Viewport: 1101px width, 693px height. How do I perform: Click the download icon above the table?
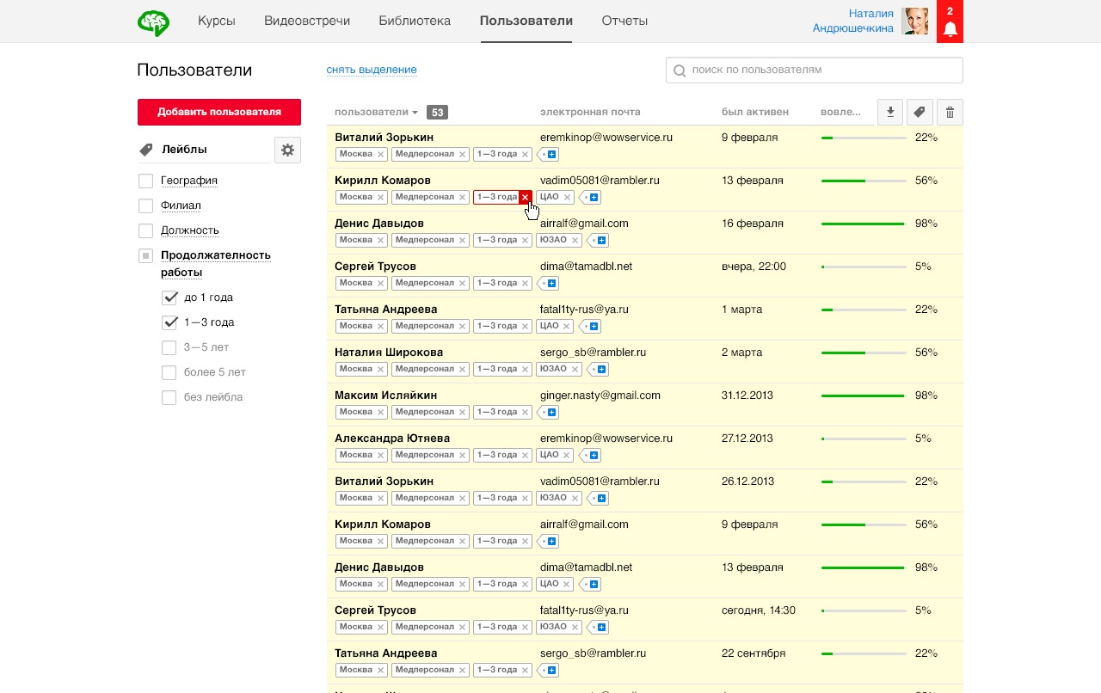pos(890,112)
